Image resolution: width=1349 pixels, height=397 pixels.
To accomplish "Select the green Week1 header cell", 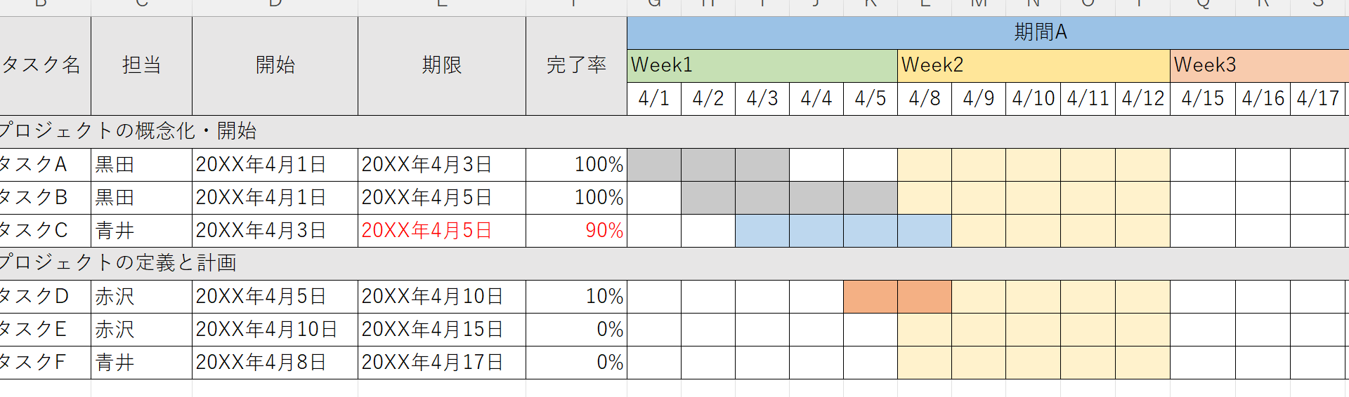I will pyautogui.click(x=762, y=65).
